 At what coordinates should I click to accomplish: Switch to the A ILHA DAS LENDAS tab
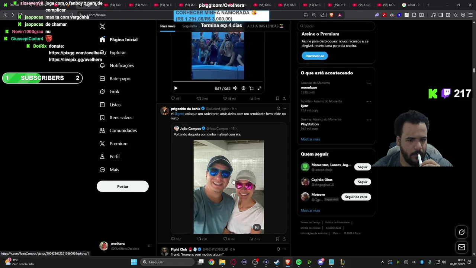pyautogui.click(x=266, y=26)
